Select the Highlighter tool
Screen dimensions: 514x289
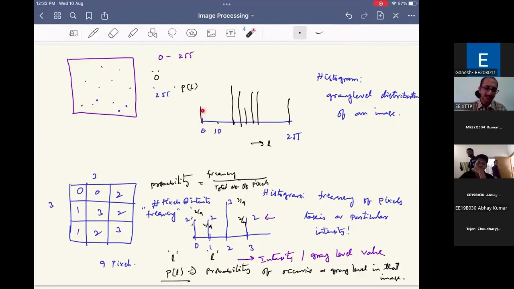[x=133, y=33]
